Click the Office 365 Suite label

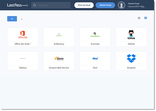click(23, 44)
